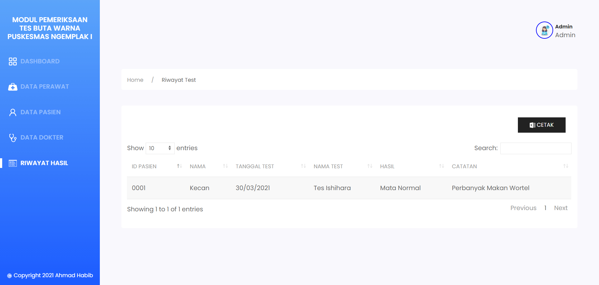Open the entries-per-page dropdown
599x285 pixels.
(160, 148)
